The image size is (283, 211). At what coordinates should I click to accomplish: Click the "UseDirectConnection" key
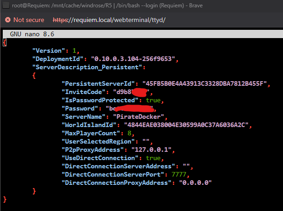point(100,158)
